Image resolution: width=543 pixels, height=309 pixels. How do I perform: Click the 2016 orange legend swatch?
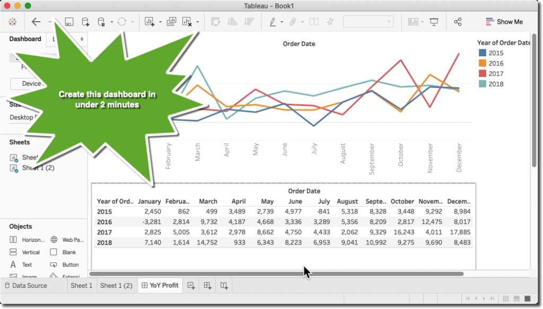(x=483, y=63)
